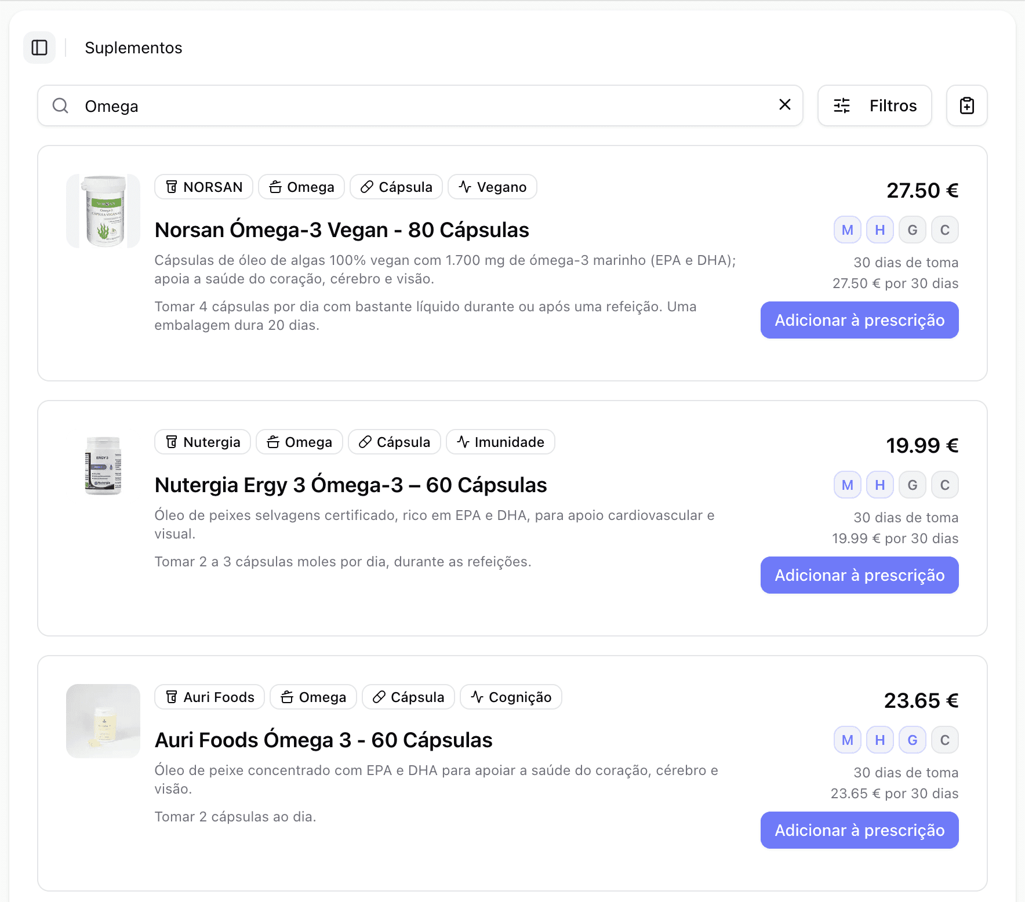This screenshot has width=1025, height=902.
Task: Select Omega tag on Nutergia card
Action: click(299, 442)
